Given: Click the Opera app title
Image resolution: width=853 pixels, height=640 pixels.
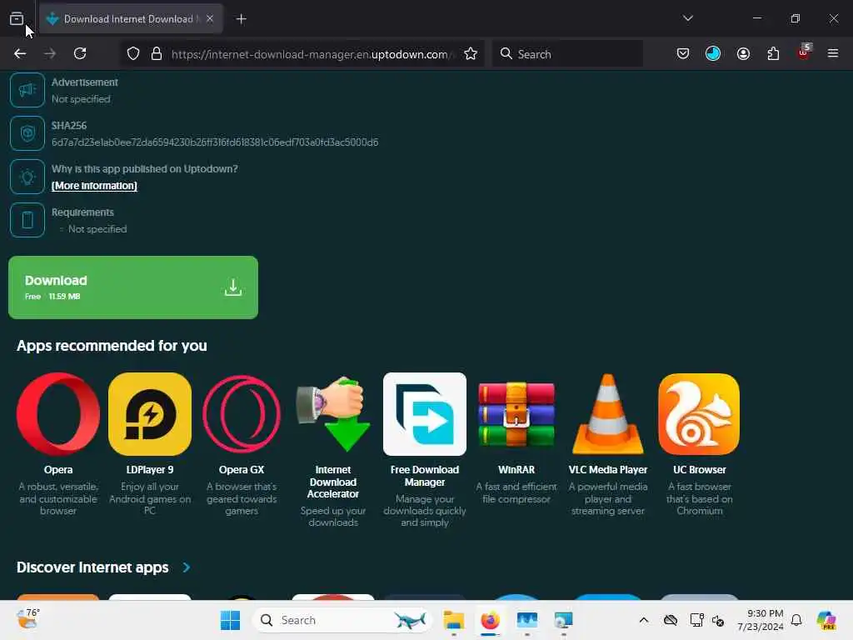Looking at the screenshot, I should (58, 470).
